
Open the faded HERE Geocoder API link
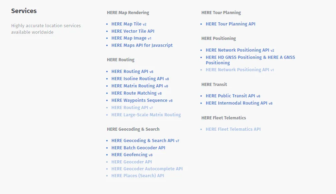pyautogui.click(x=131, y=162)
